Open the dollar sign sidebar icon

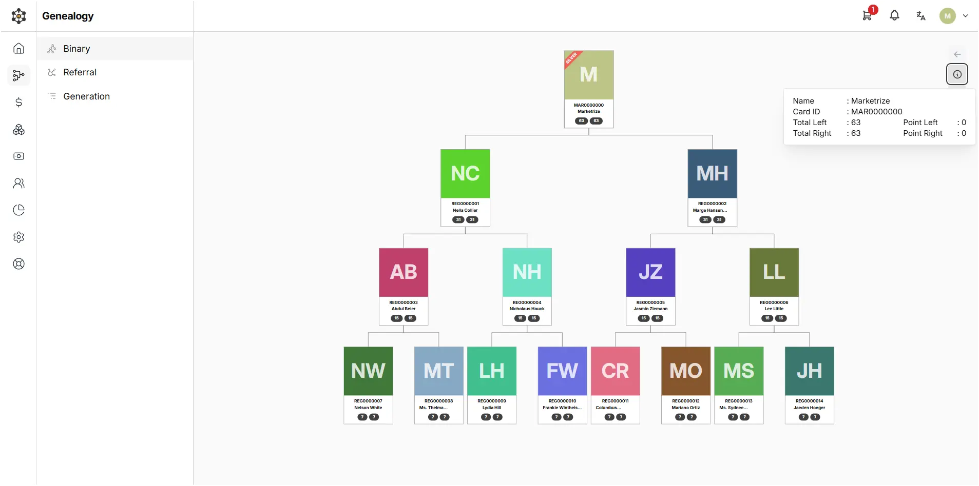(19, 103)
